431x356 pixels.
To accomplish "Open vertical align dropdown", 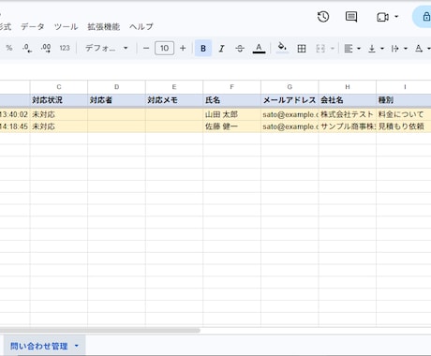I will [376, 48].
